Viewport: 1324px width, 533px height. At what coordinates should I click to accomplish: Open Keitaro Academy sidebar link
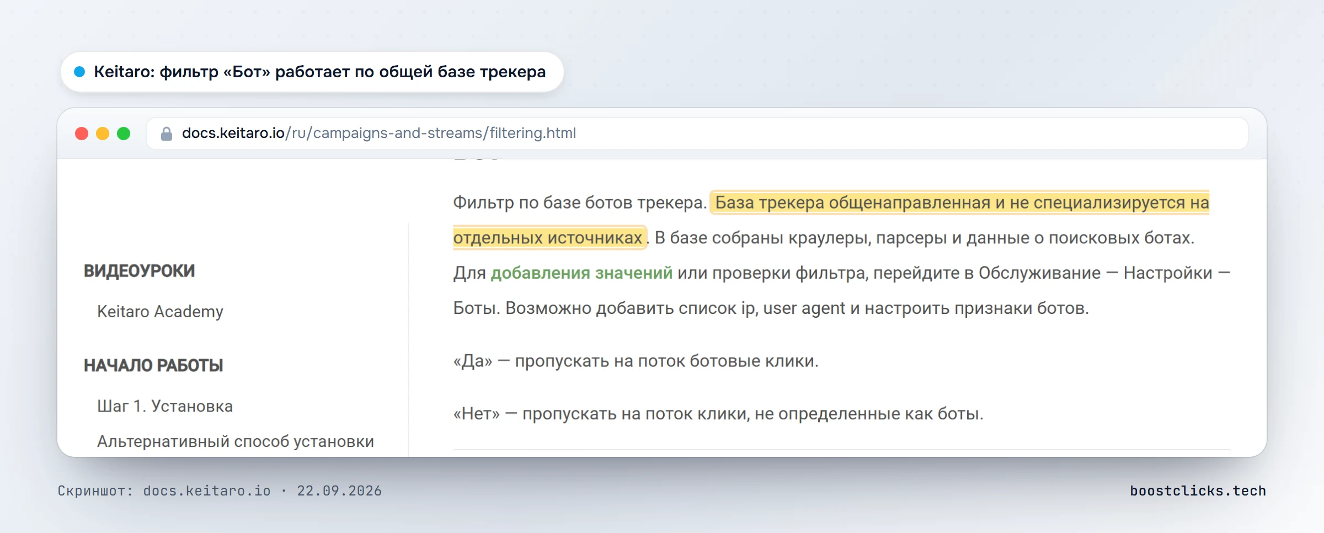click(x=160, y=311)
